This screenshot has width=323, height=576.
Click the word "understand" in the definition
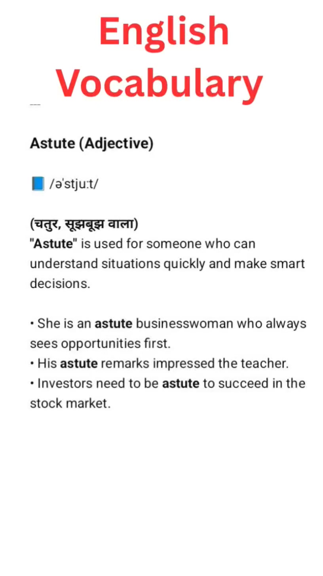[x=64, y=263]
